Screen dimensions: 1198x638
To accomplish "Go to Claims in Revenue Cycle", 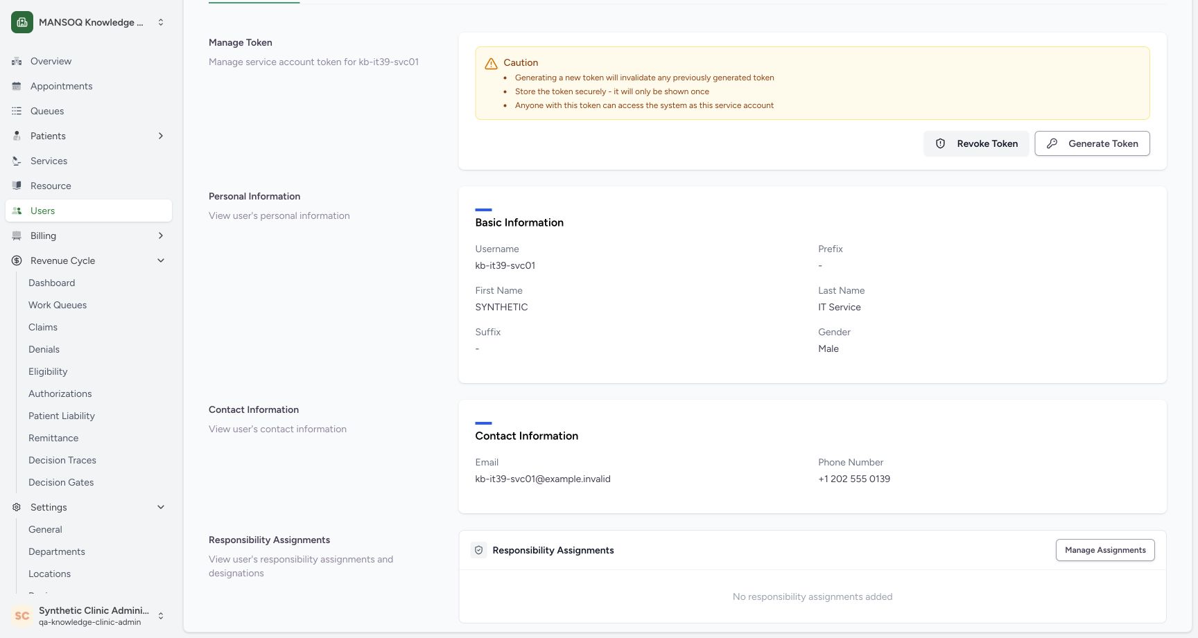I will click(x=43, y=327).
